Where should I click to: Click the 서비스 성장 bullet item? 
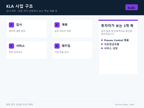pyautogui.click(x=111, y=48)
